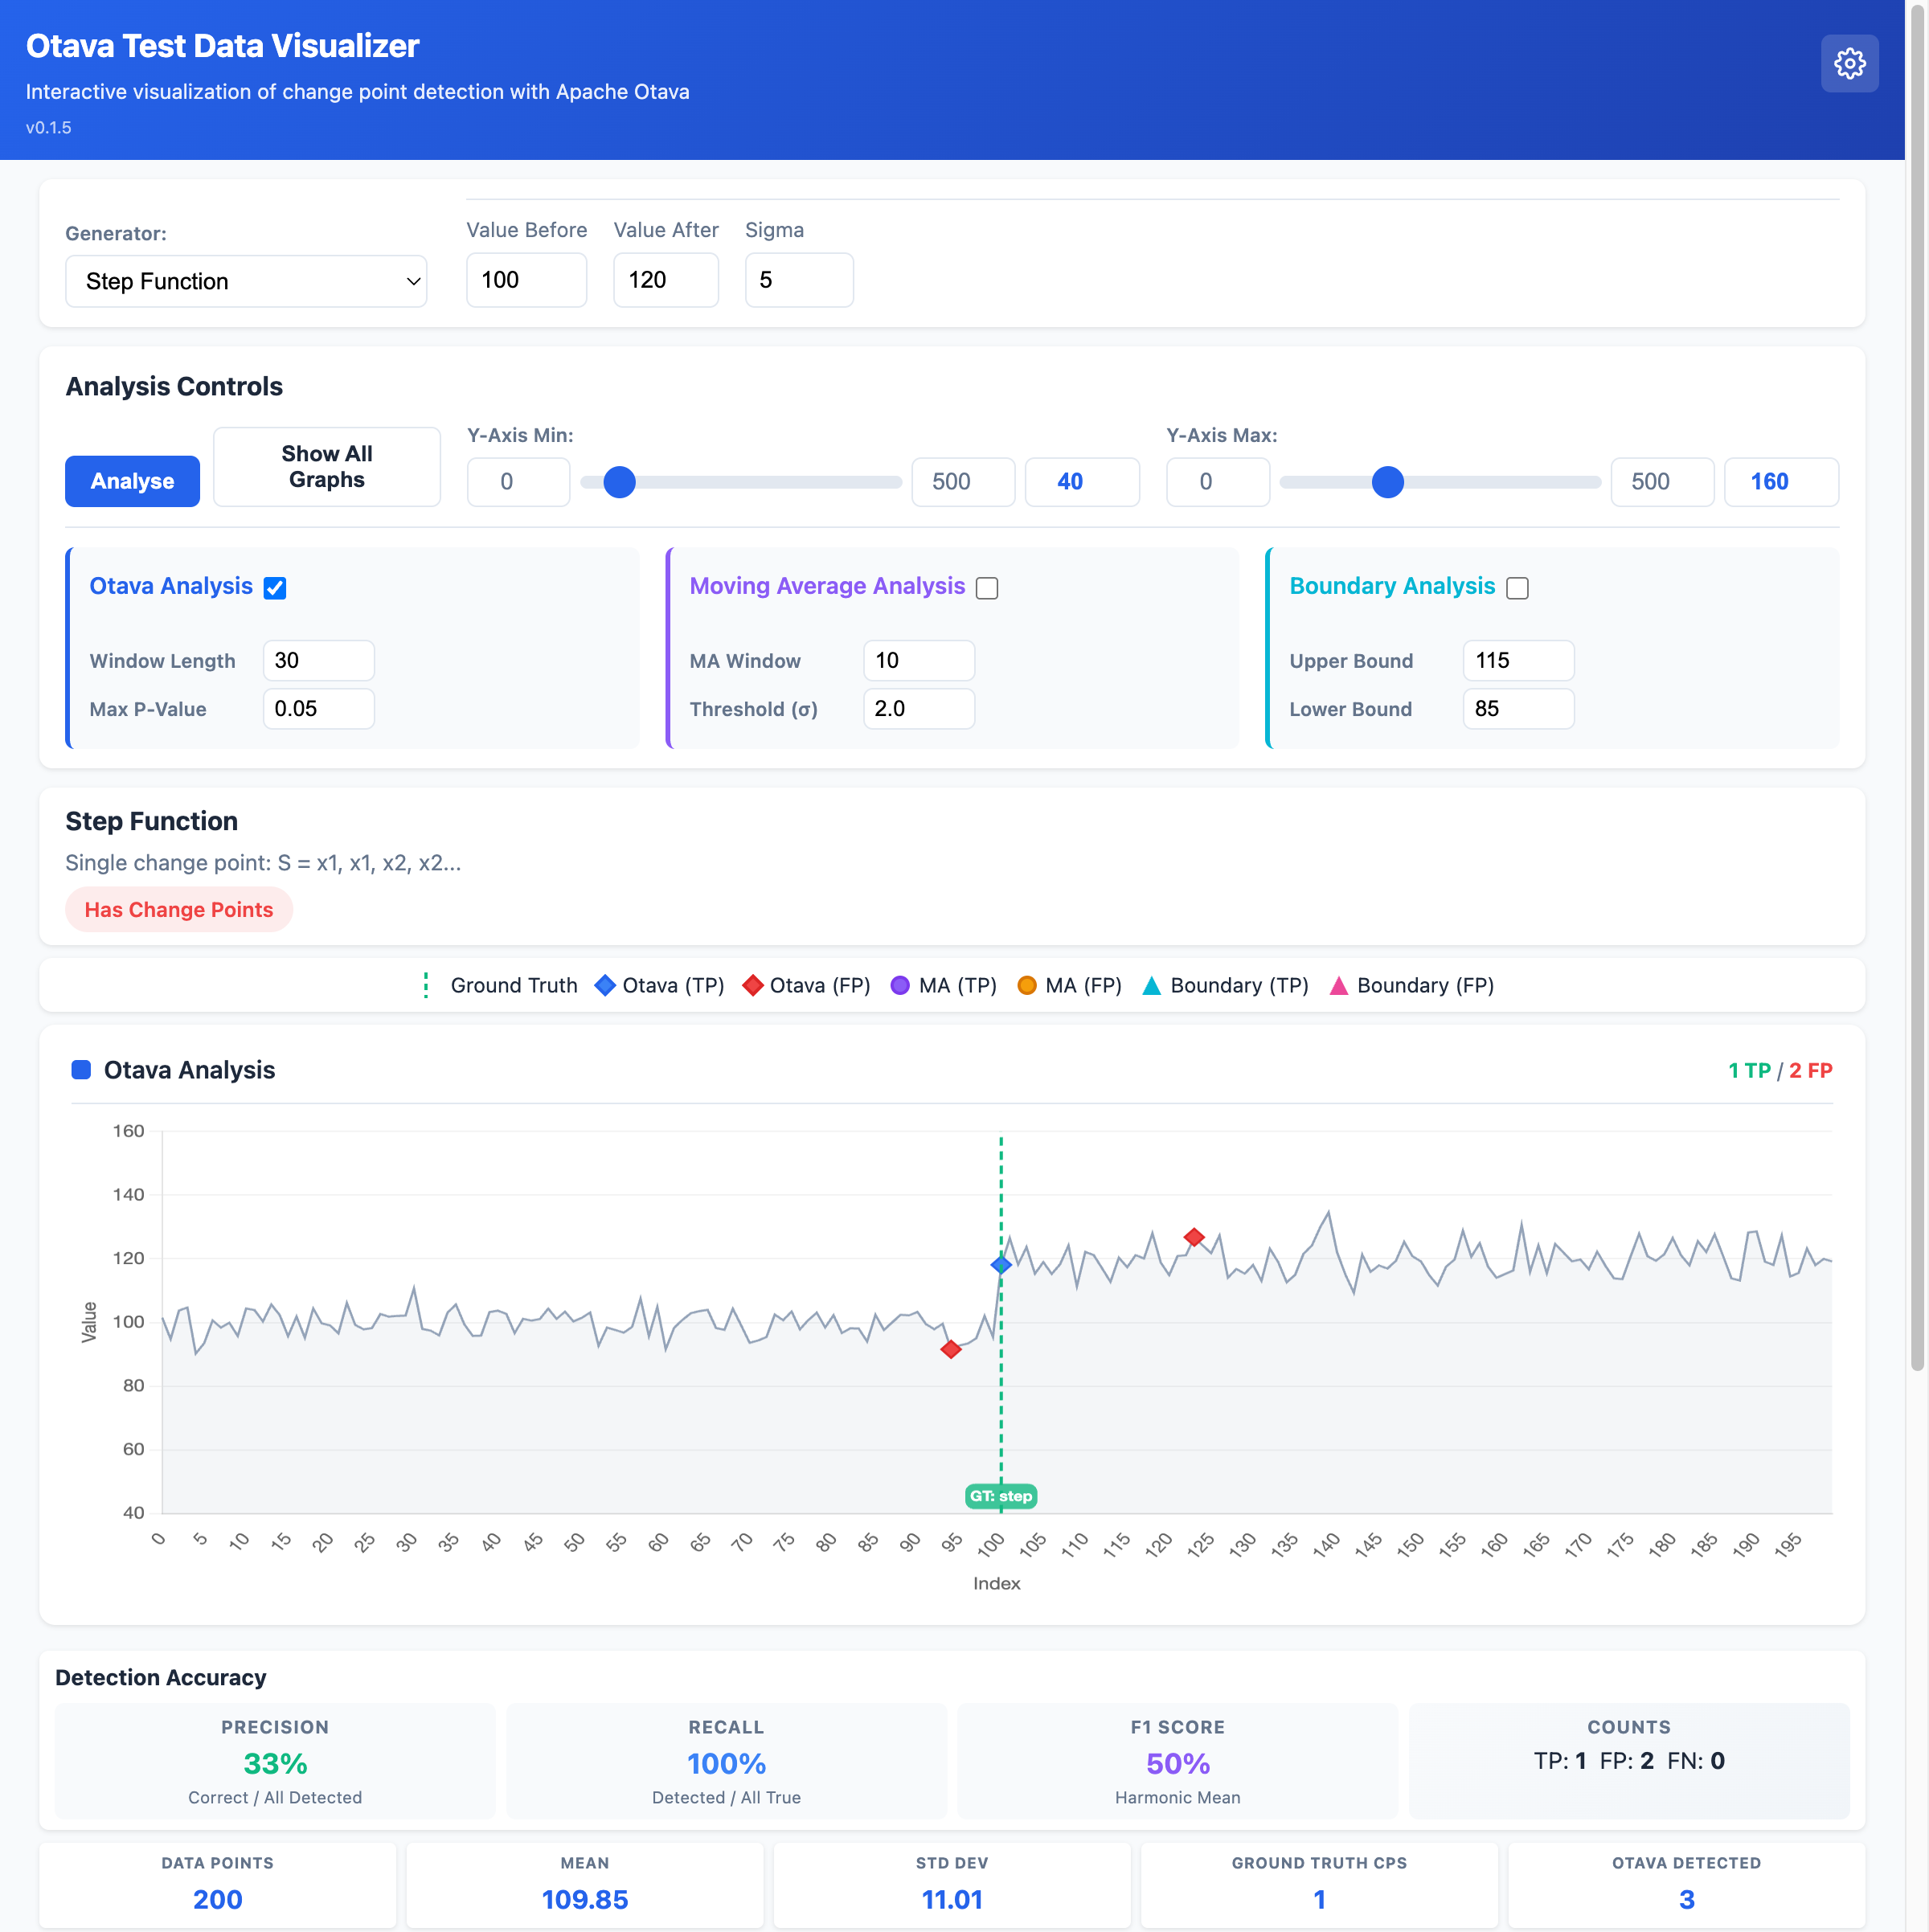Focus the Max P-Value input
The height and width of the screenshot is (1932, 1929).
(319, 709)
